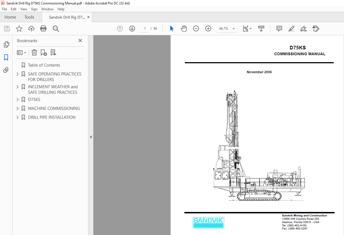Click the Print icon
344x235 pixels.
tap(43, 29)
